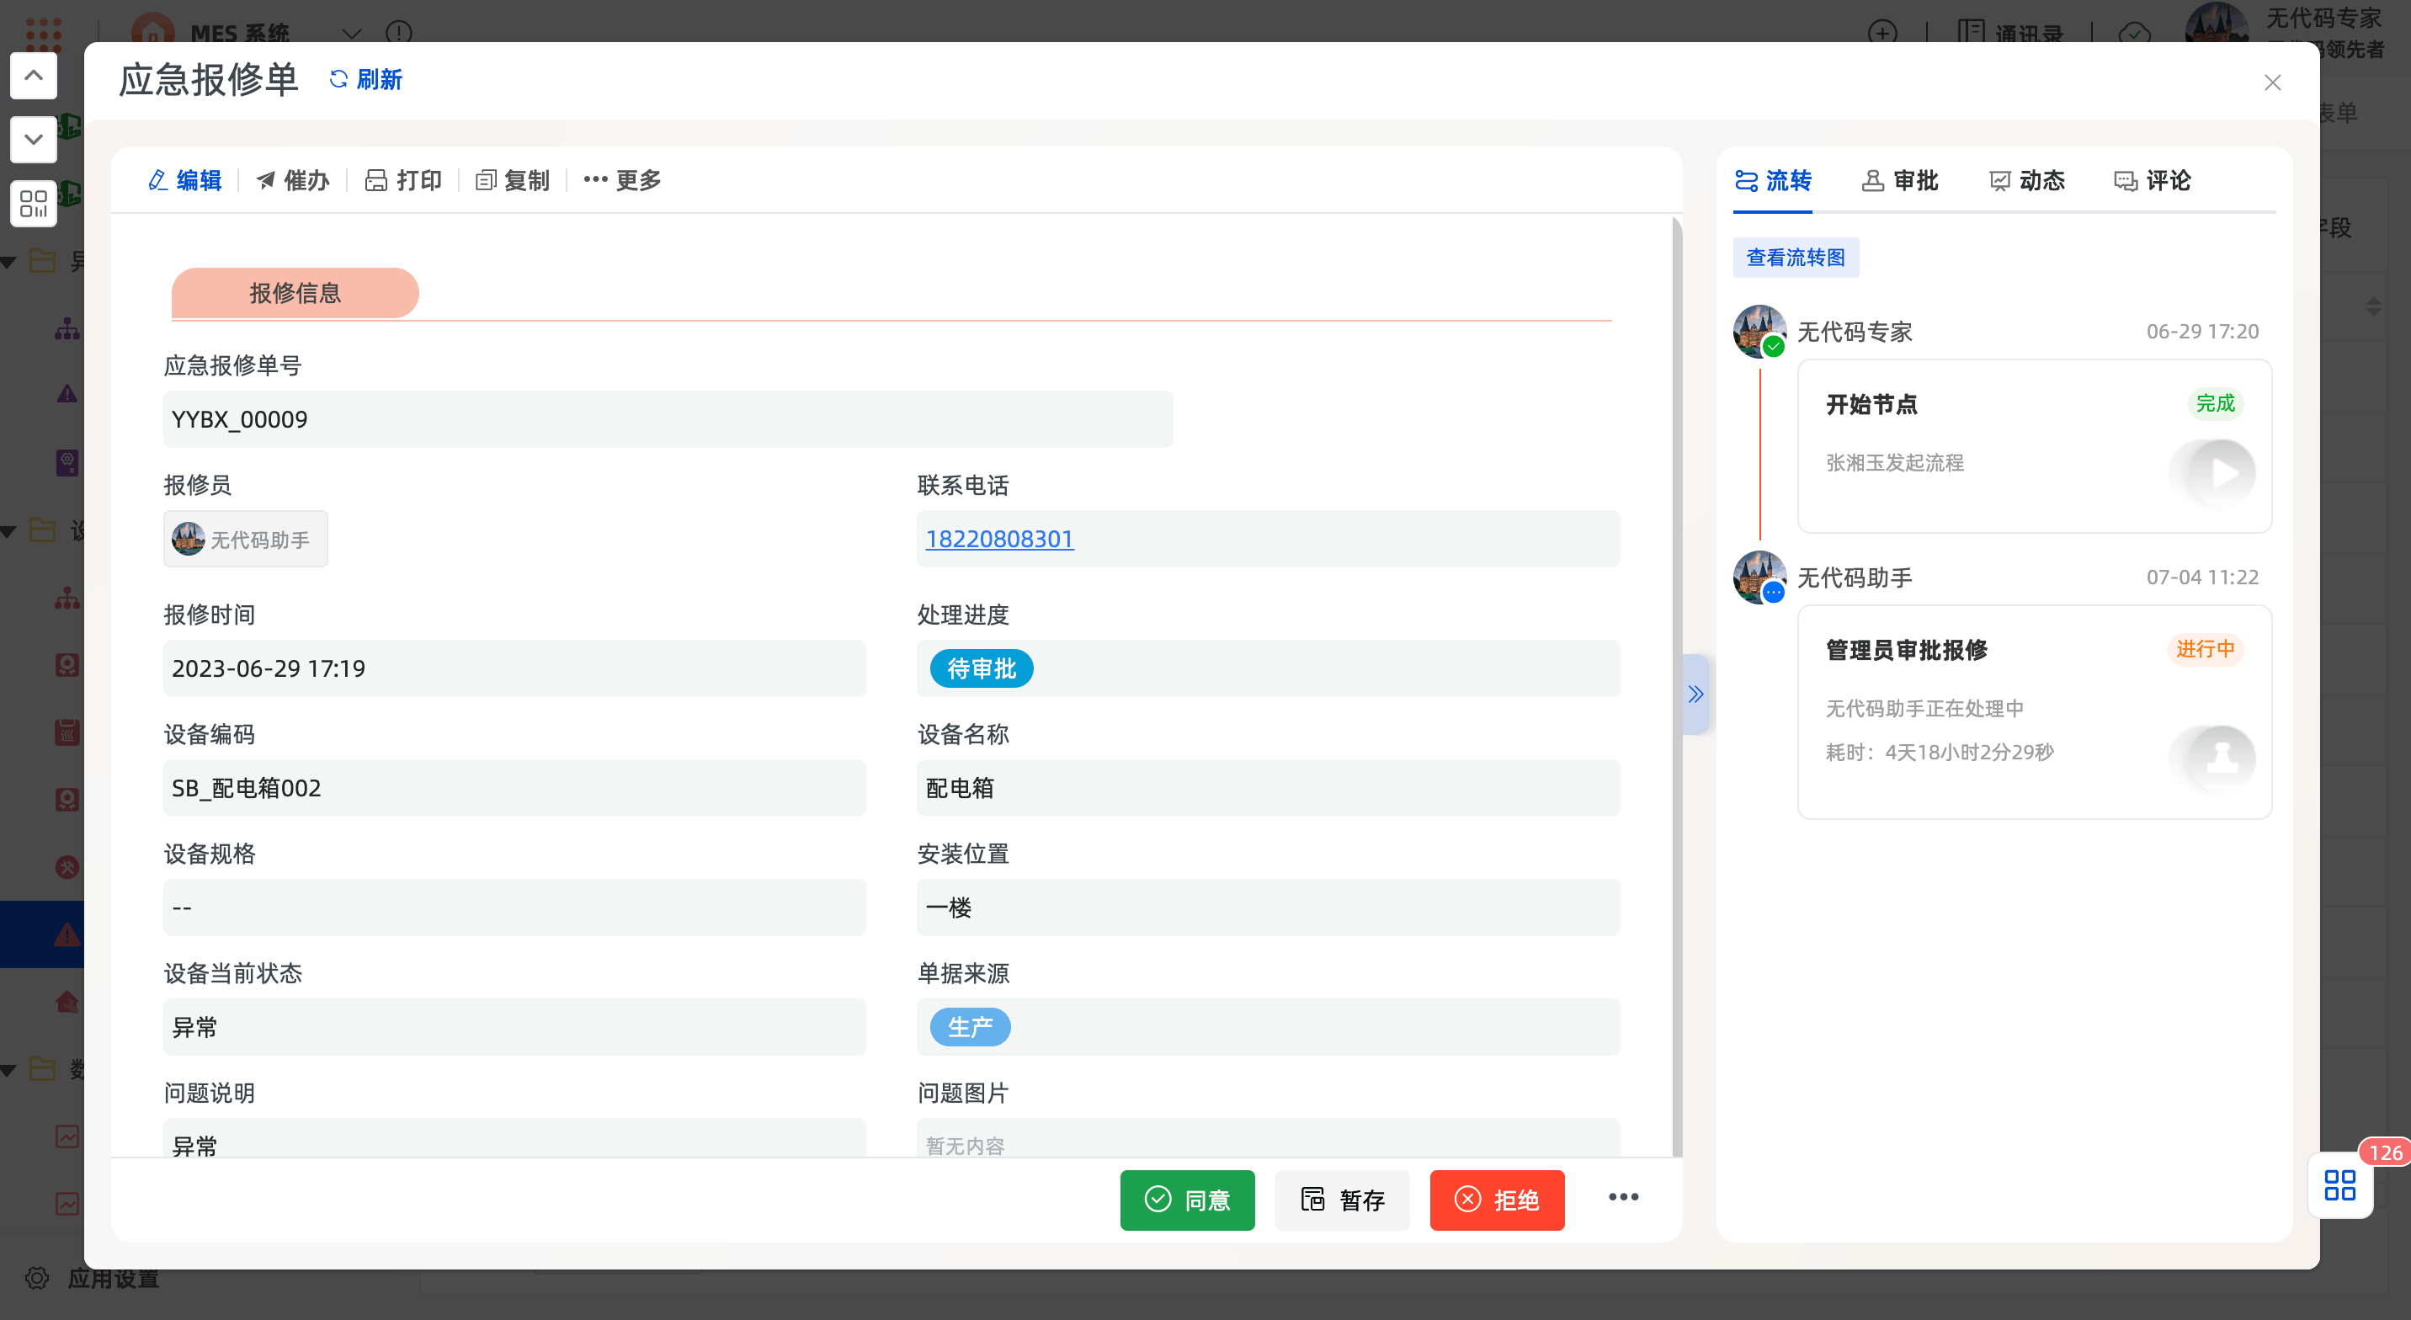
Task: Click the 催办 urge icon
Action: coord(266,180)
